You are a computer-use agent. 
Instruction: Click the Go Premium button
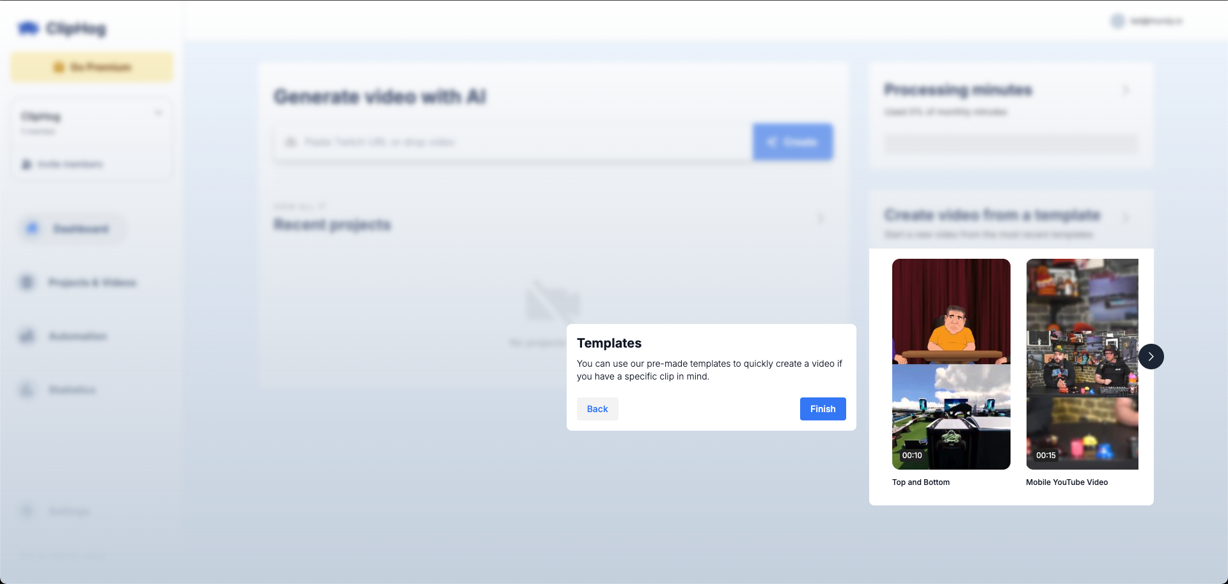pyautogui.click(x=92, y=67)
